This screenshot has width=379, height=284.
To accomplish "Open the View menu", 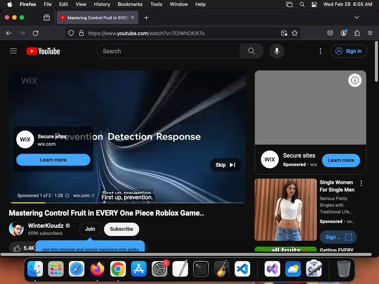I will tap(81, 4).
